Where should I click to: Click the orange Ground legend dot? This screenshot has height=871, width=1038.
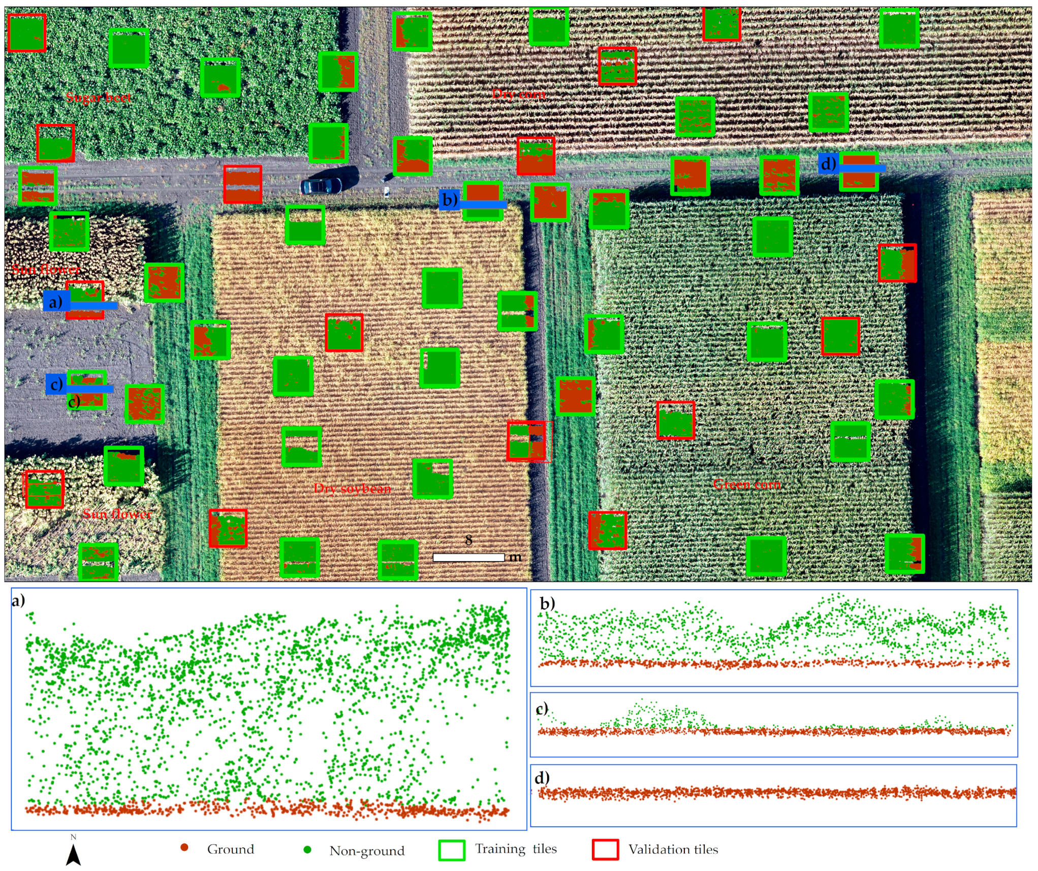tap(184, 848)
